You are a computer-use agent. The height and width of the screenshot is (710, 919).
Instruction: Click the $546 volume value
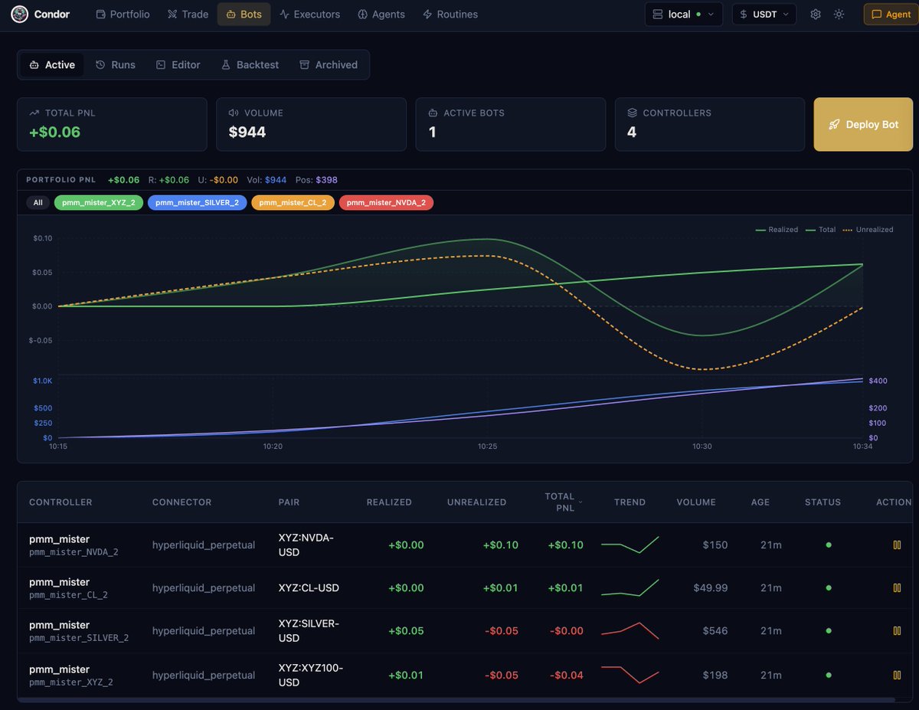715,631
